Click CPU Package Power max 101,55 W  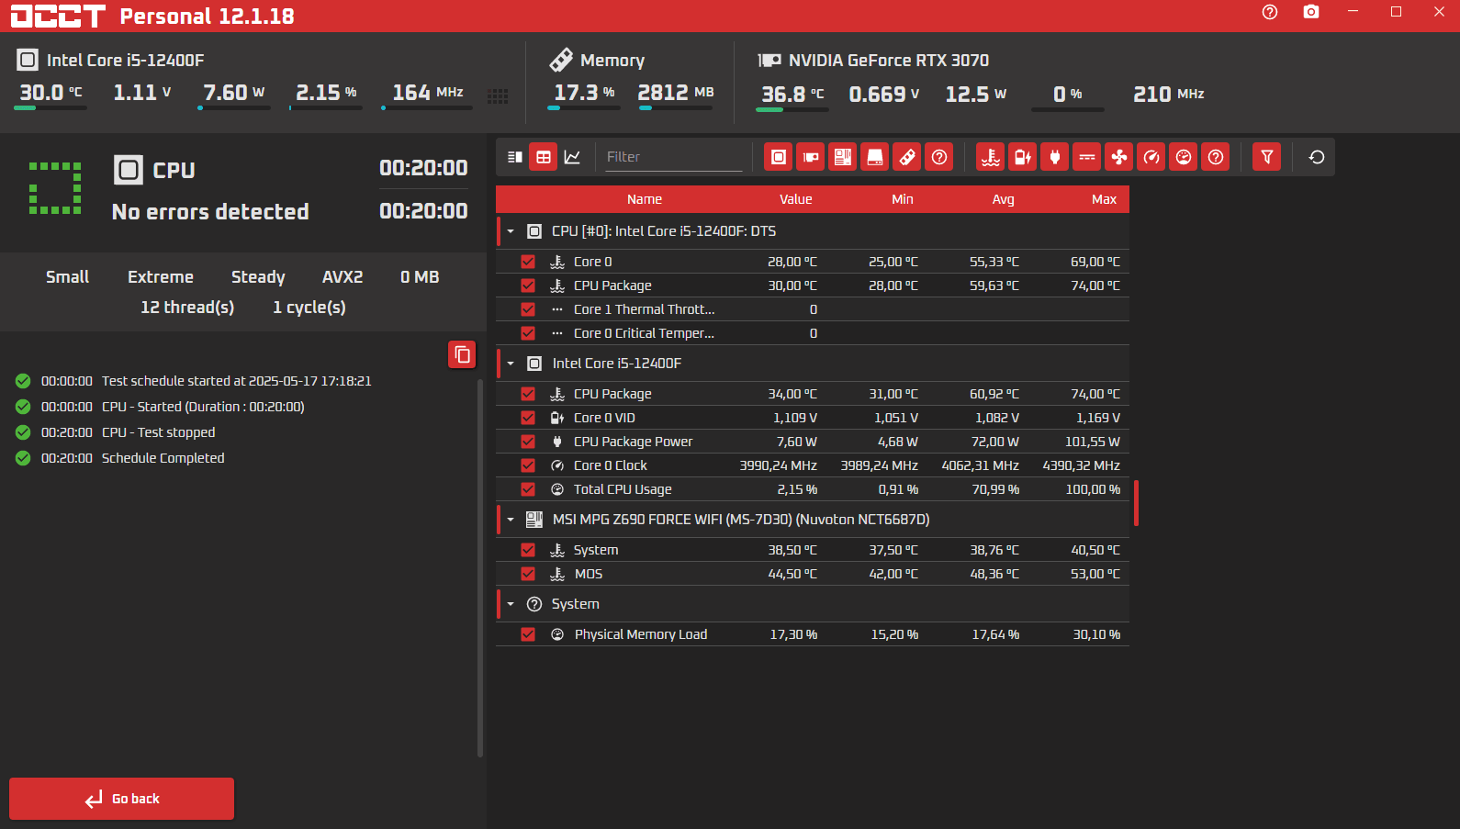click(1093, 442)
